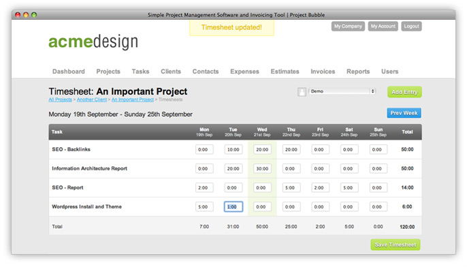Click focused Wordpress Install Tuesday field

coord(233,206)
